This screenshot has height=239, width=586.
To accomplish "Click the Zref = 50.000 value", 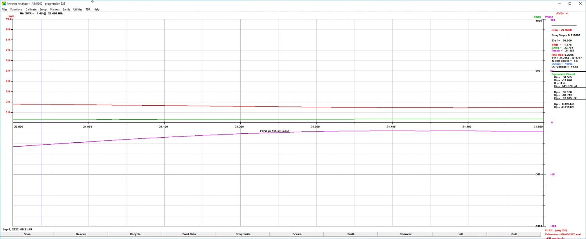I will (x=561, y=41).
